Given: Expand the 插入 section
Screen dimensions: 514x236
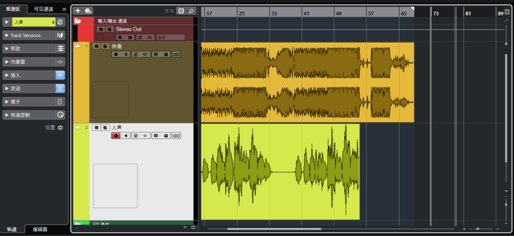Looking at the screenshot, I should tap(7, 75).
